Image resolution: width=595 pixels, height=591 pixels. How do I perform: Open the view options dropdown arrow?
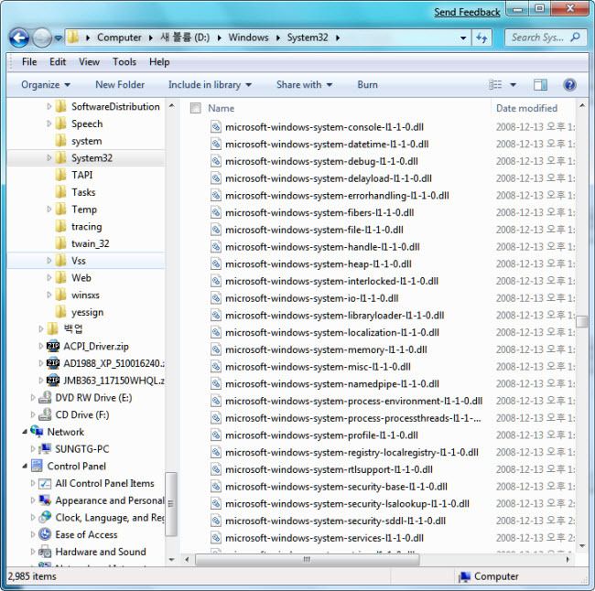point(513,84)
